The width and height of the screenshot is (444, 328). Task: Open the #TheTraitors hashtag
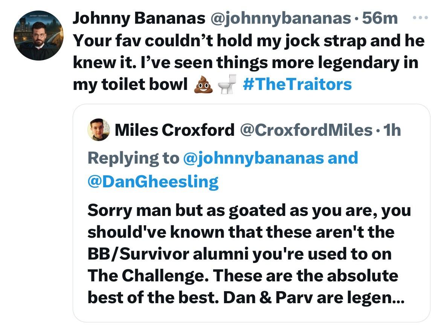click(298, 84)
